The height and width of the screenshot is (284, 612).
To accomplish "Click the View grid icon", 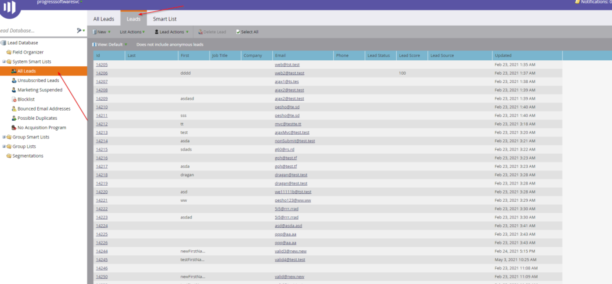I will 94,44.
